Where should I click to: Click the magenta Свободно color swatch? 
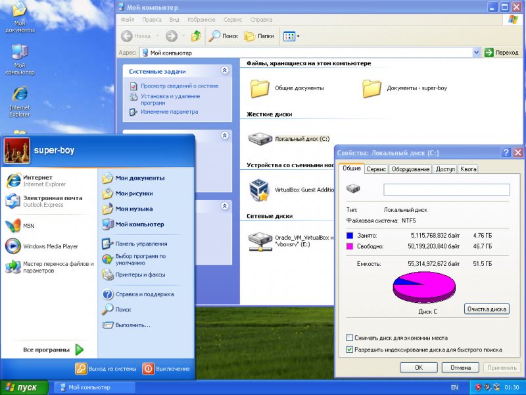[350, 246]
